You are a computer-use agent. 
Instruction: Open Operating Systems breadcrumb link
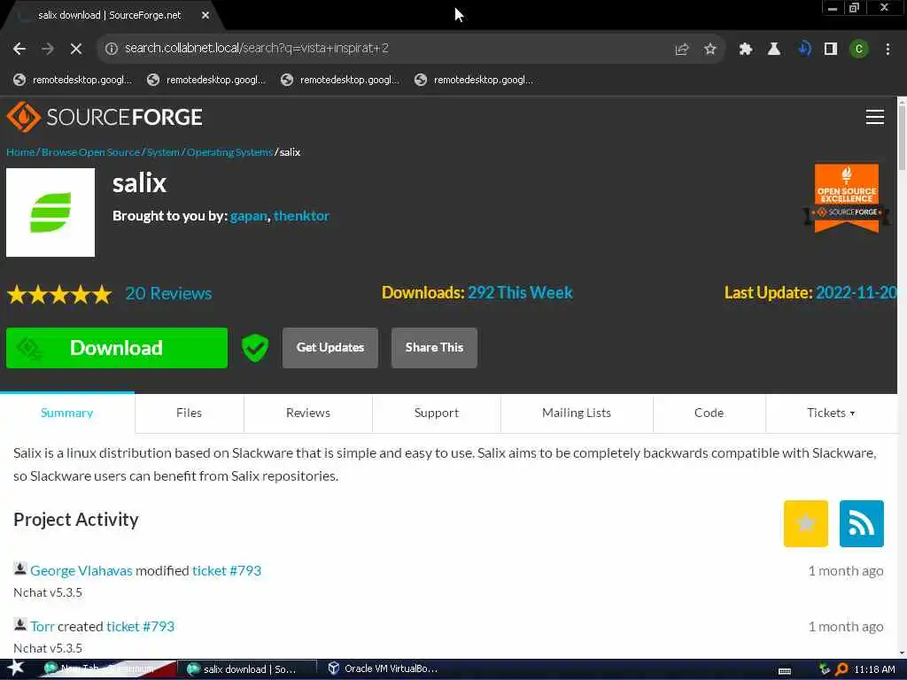[x=229, y=152]
